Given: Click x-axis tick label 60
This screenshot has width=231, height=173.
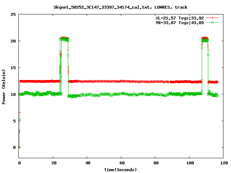Looking at the screenshot, I should [122, 163].
